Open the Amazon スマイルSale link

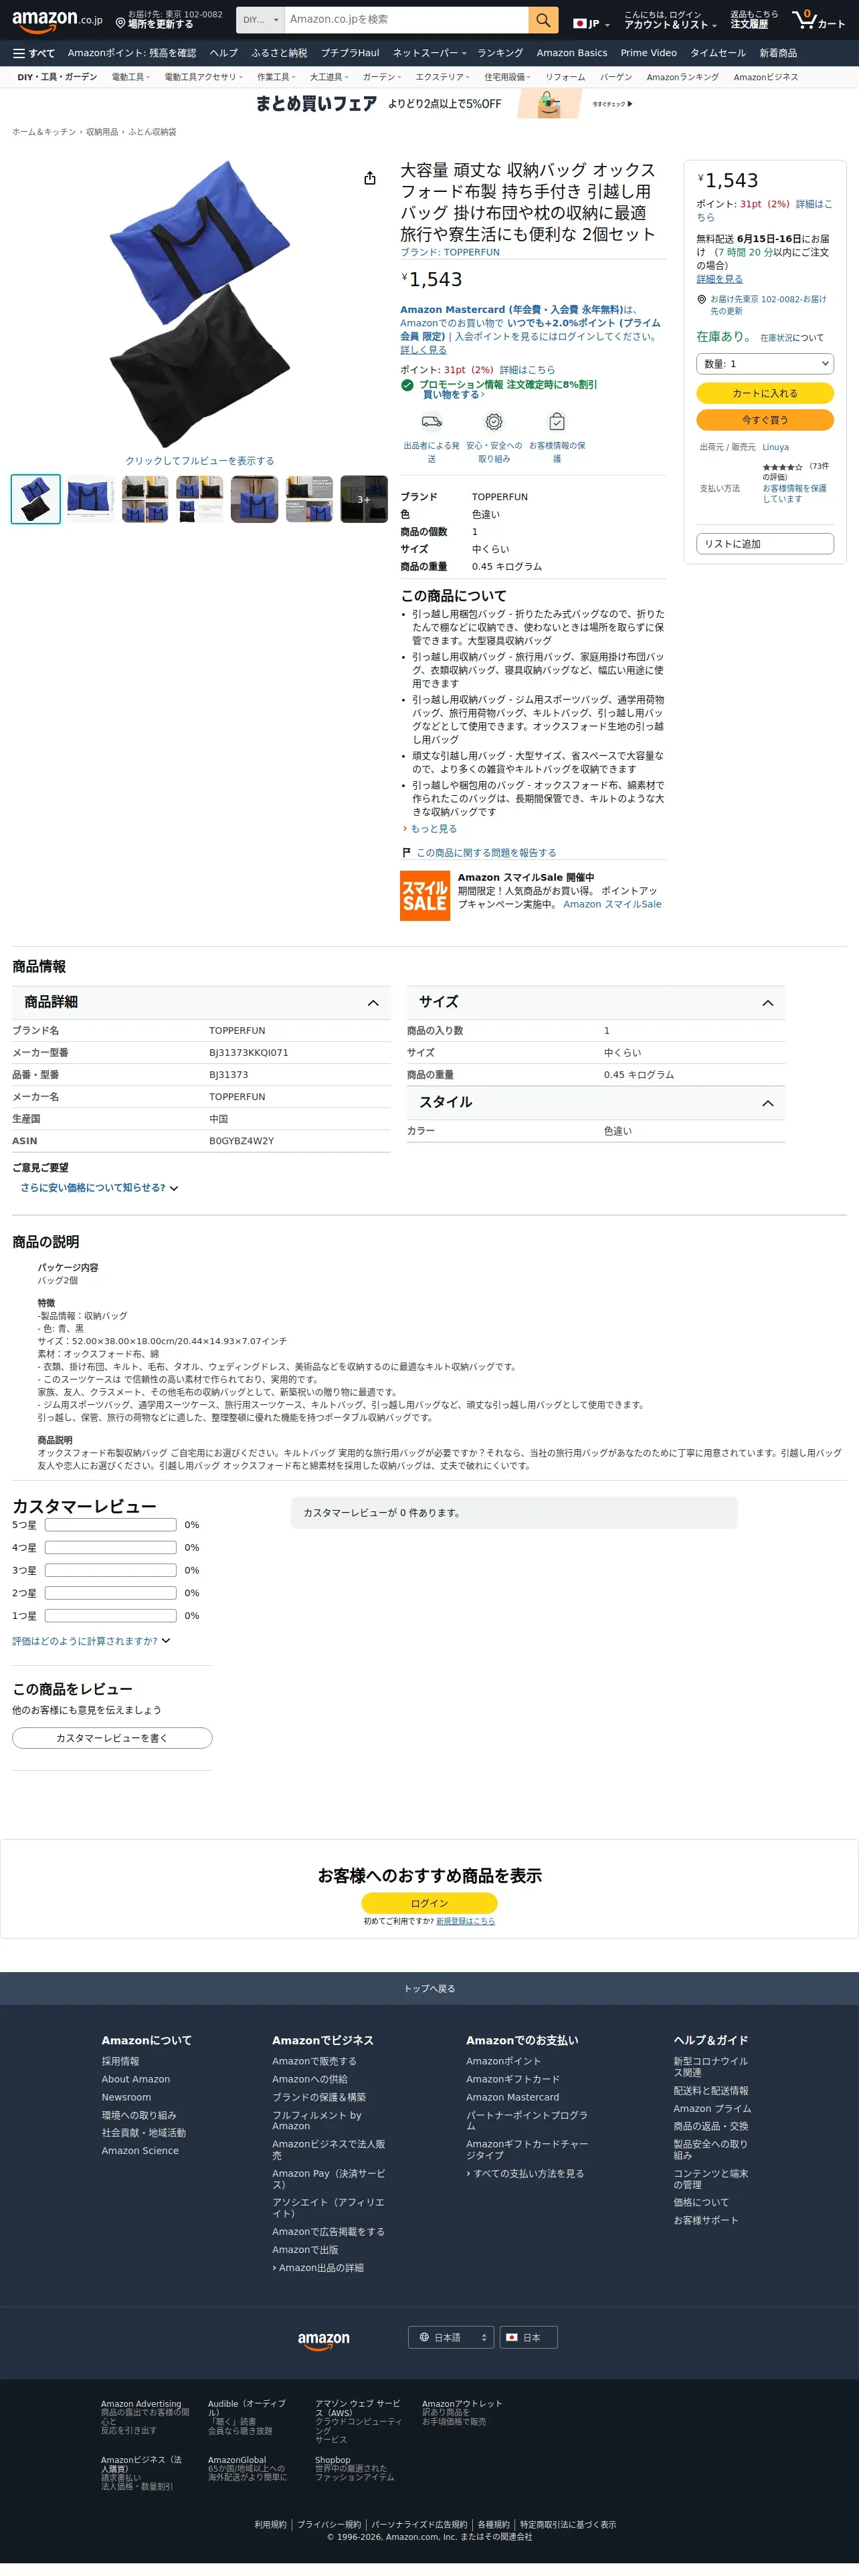coord(612,904)
